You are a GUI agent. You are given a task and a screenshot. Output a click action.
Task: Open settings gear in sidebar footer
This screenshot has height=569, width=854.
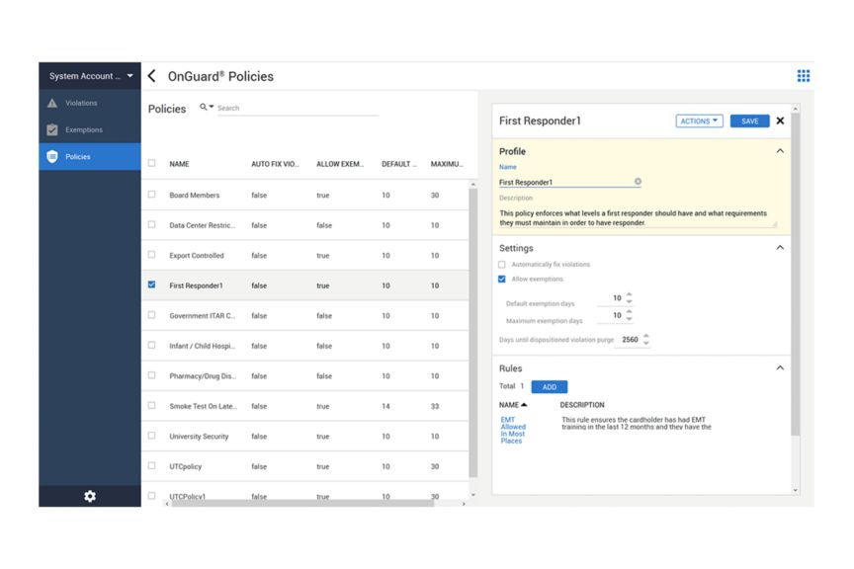[90, 496]
